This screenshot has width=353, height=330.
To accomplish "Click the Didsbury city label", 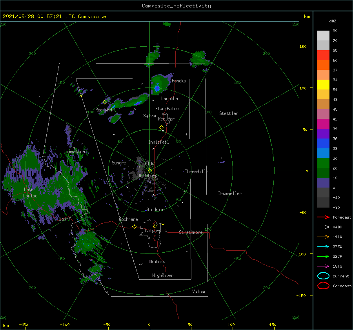I will (x=148, y=176).
